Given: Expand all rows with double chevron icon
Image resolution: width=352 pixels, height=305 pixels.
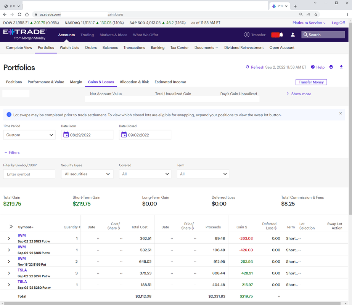Looking at the screenshot, I should coord(11,227).
